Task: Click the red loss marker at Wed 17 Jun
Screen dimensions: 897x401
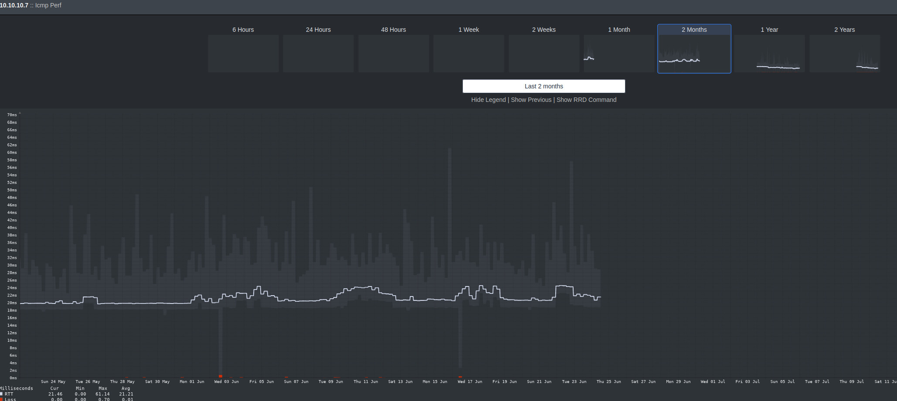Action: pyautogui.click(x=460, y=377)
